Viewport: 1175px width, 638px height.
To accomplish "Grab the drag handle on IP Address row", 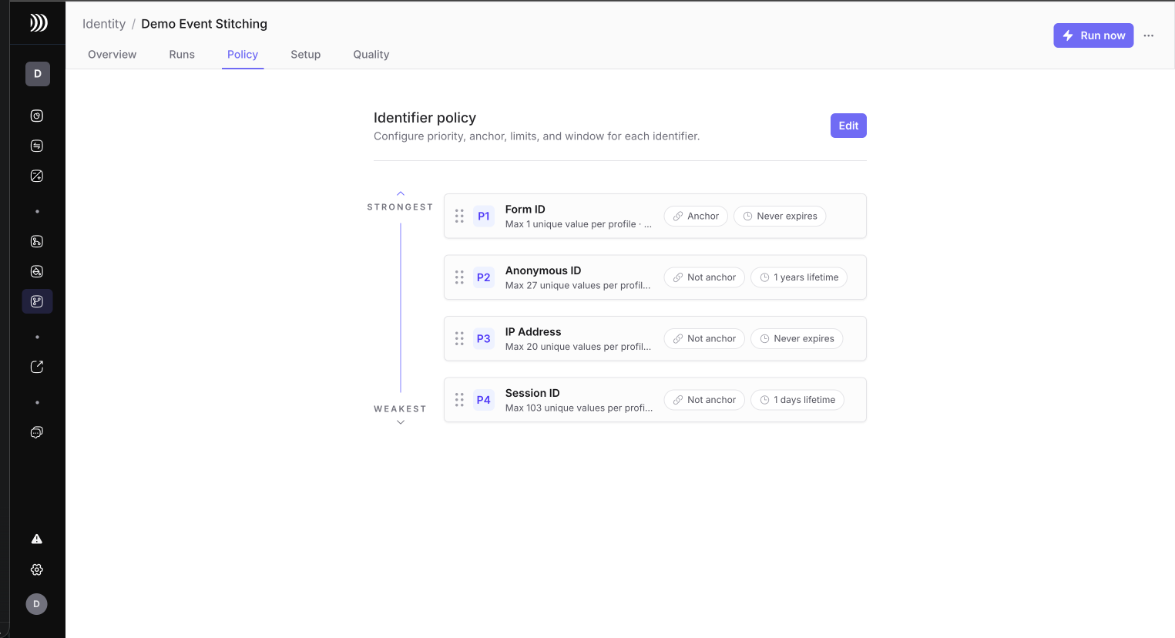I will click(x=459, y=338).
